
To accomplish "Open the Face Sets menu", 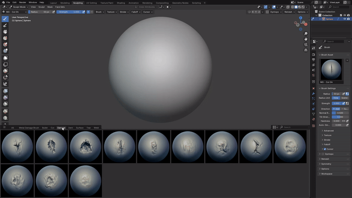I will click(60, 7).
